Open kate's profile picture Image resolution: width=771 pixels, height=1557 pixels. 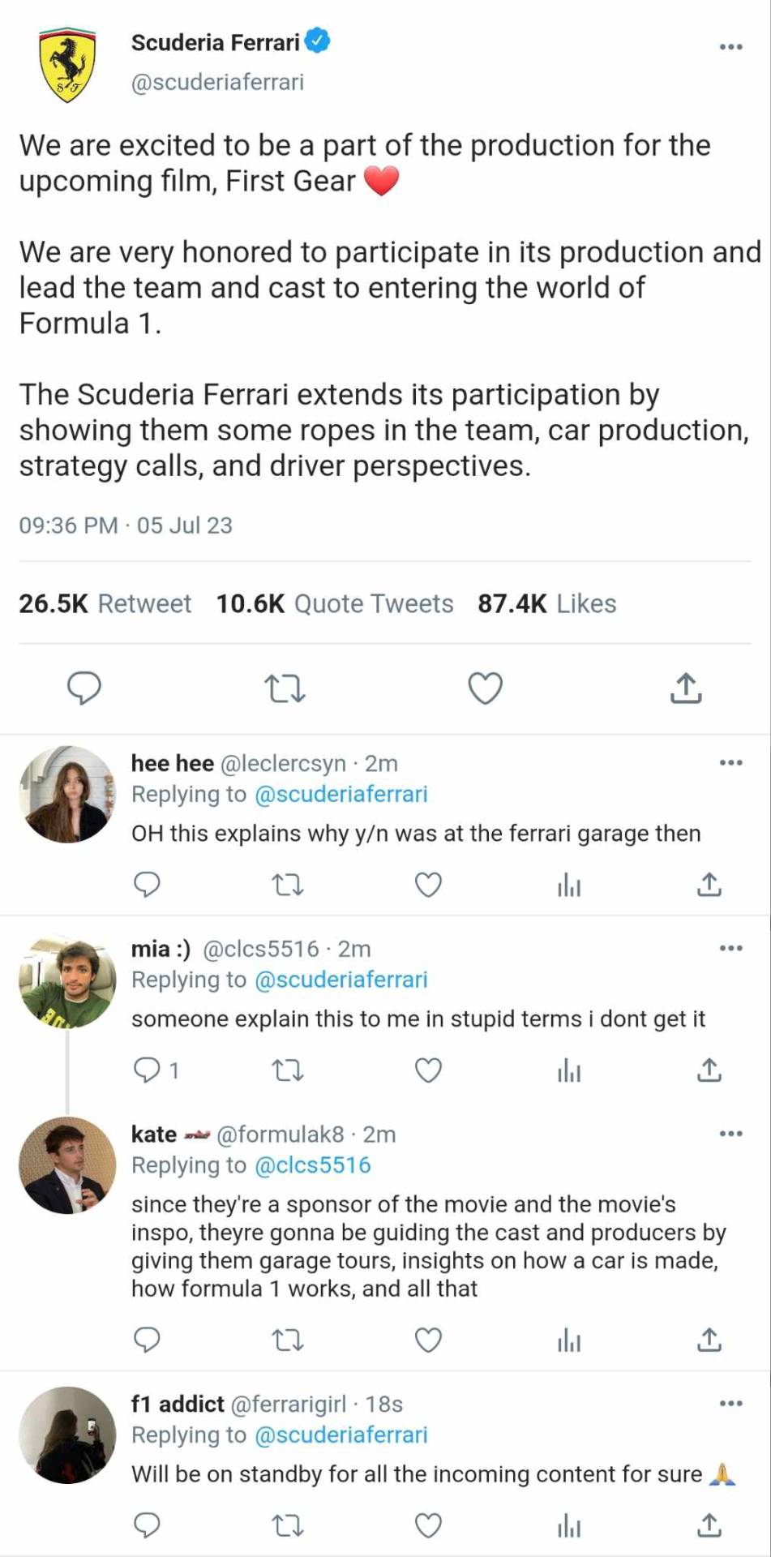[x=67, y=1165]
